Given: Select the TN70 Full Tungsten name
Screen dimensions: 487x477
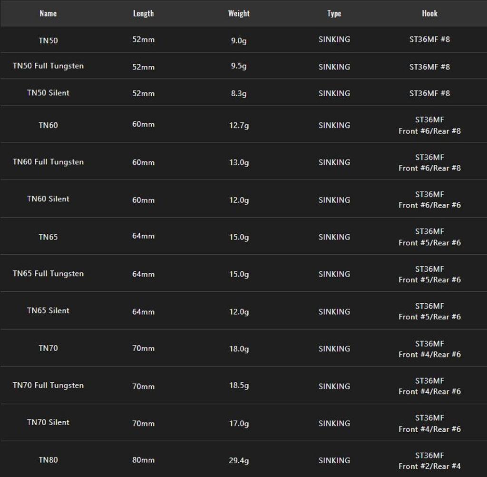Looking at the screenshot, I should (48, 386).
